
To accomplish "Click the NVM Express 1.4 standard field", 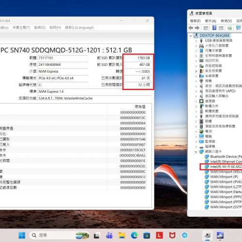I will point(94,91).
